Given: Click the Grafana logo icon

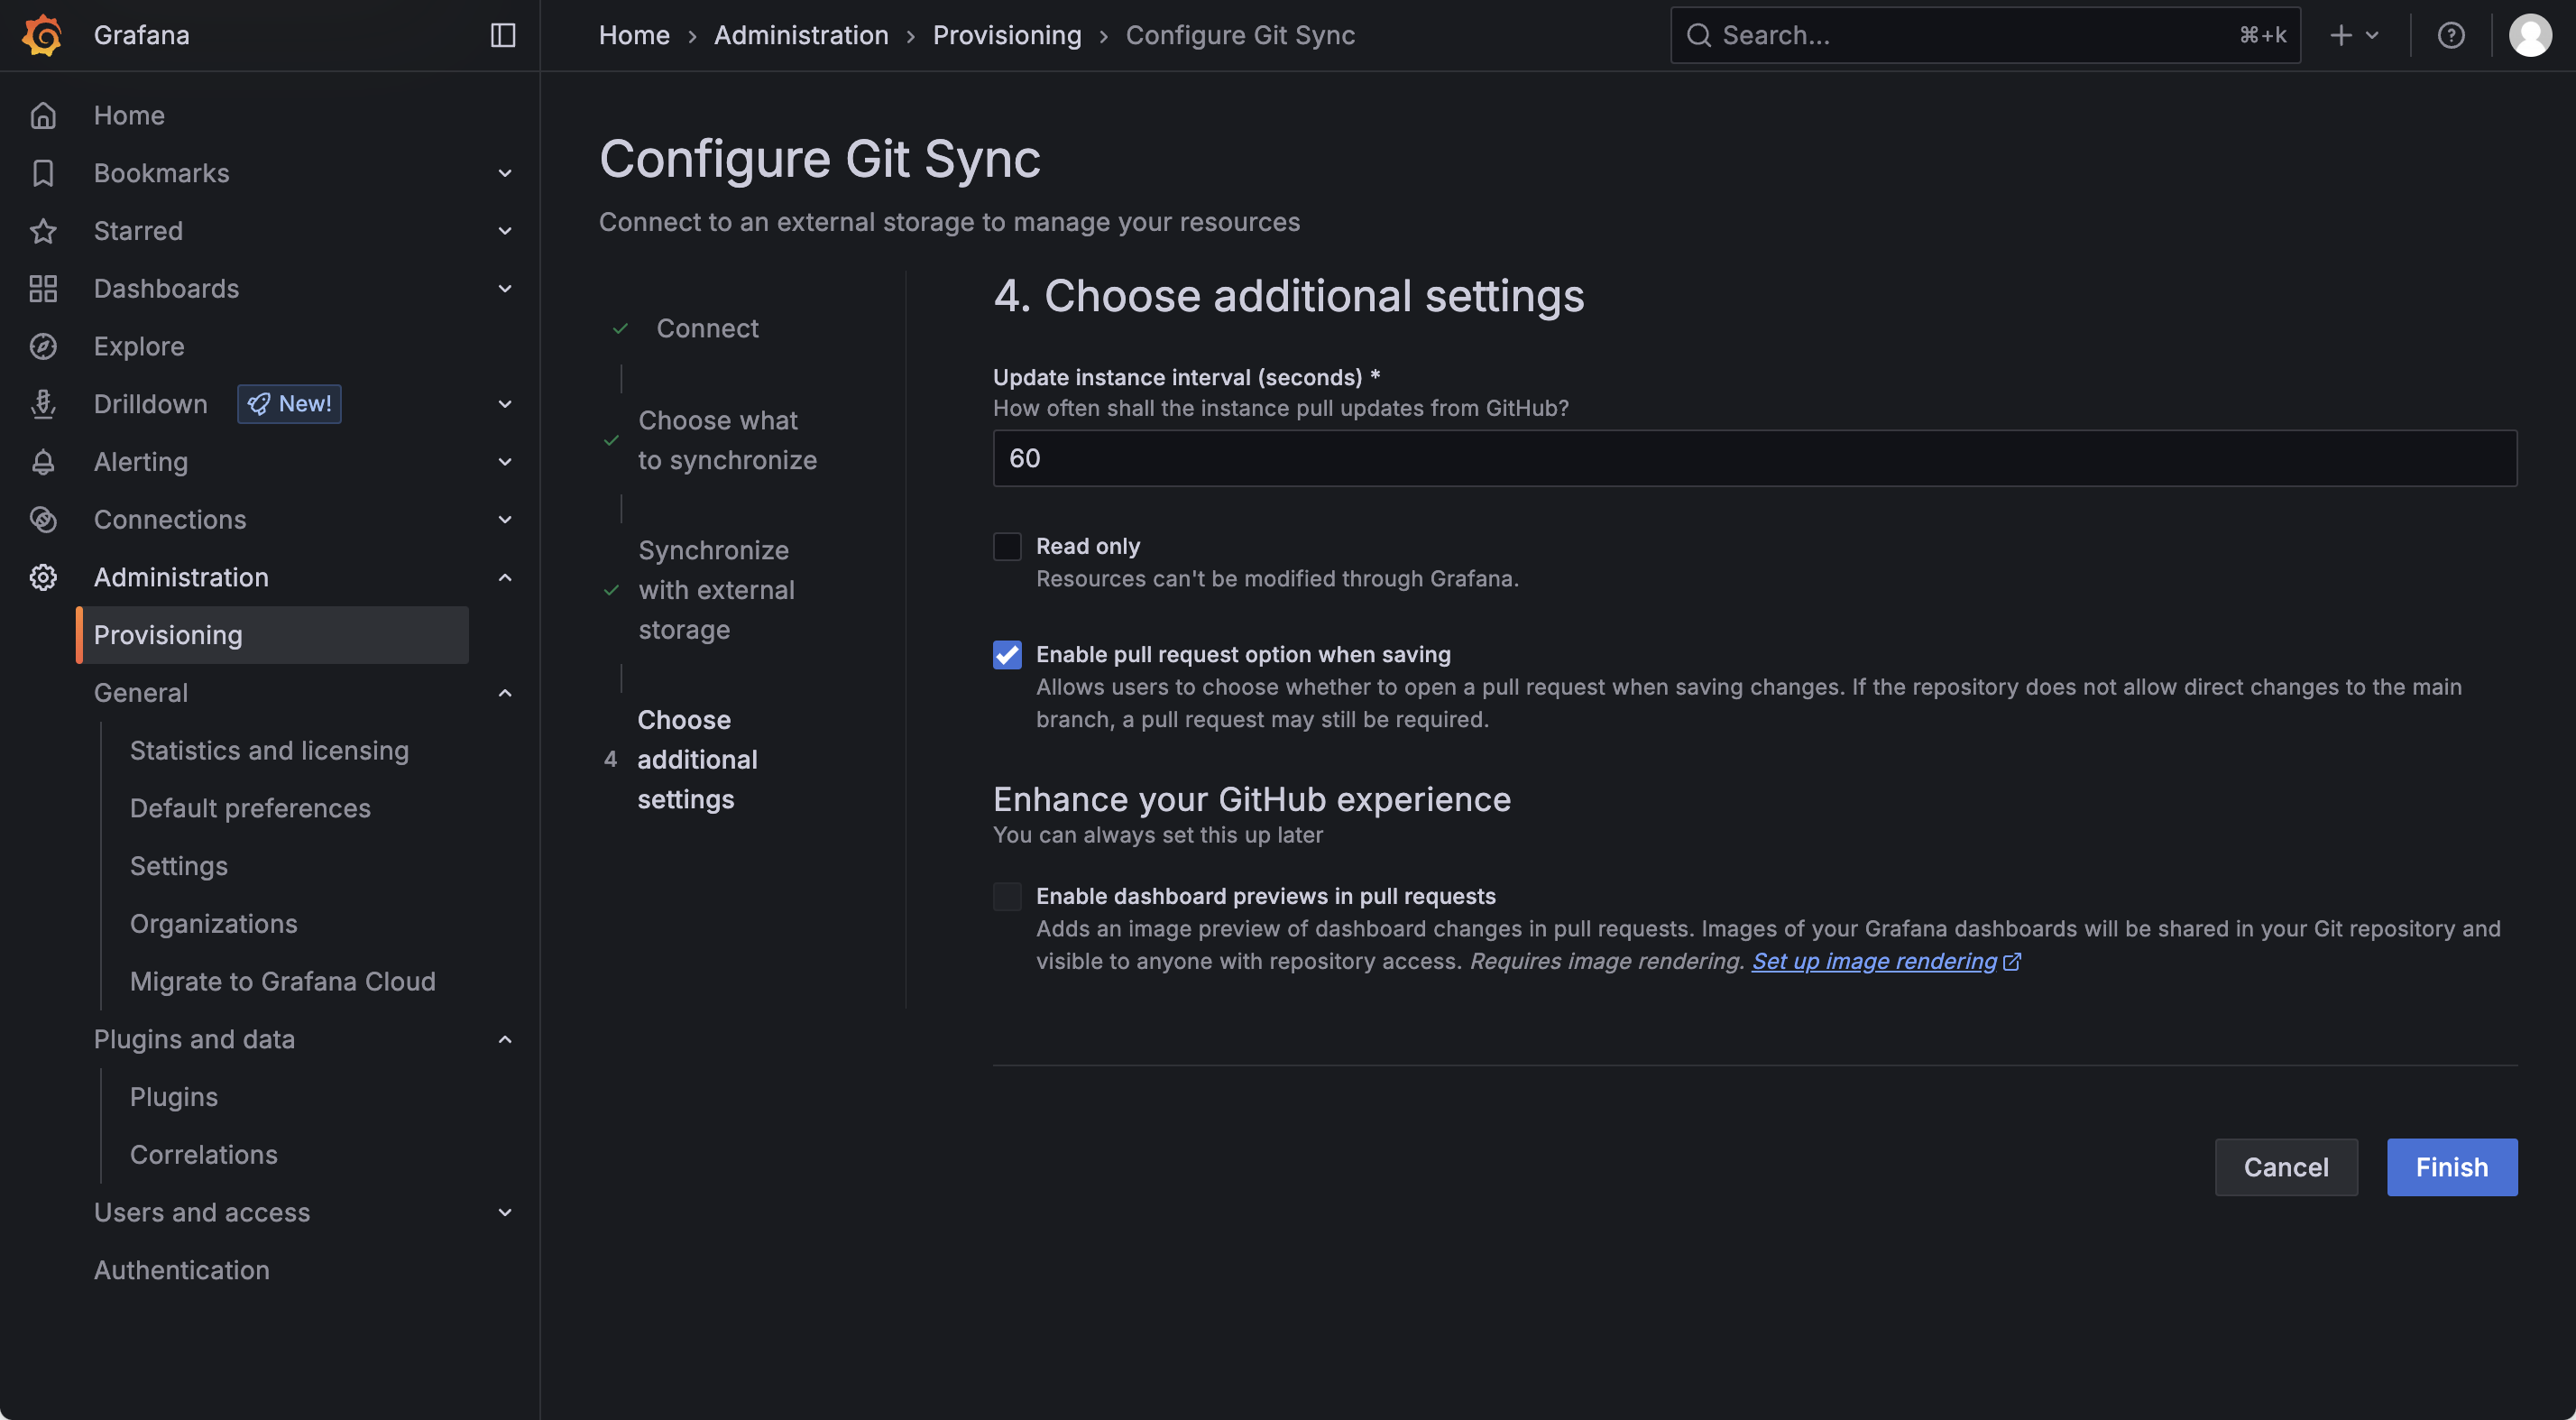Looking at the screenshot, I should tap(42, 35).
